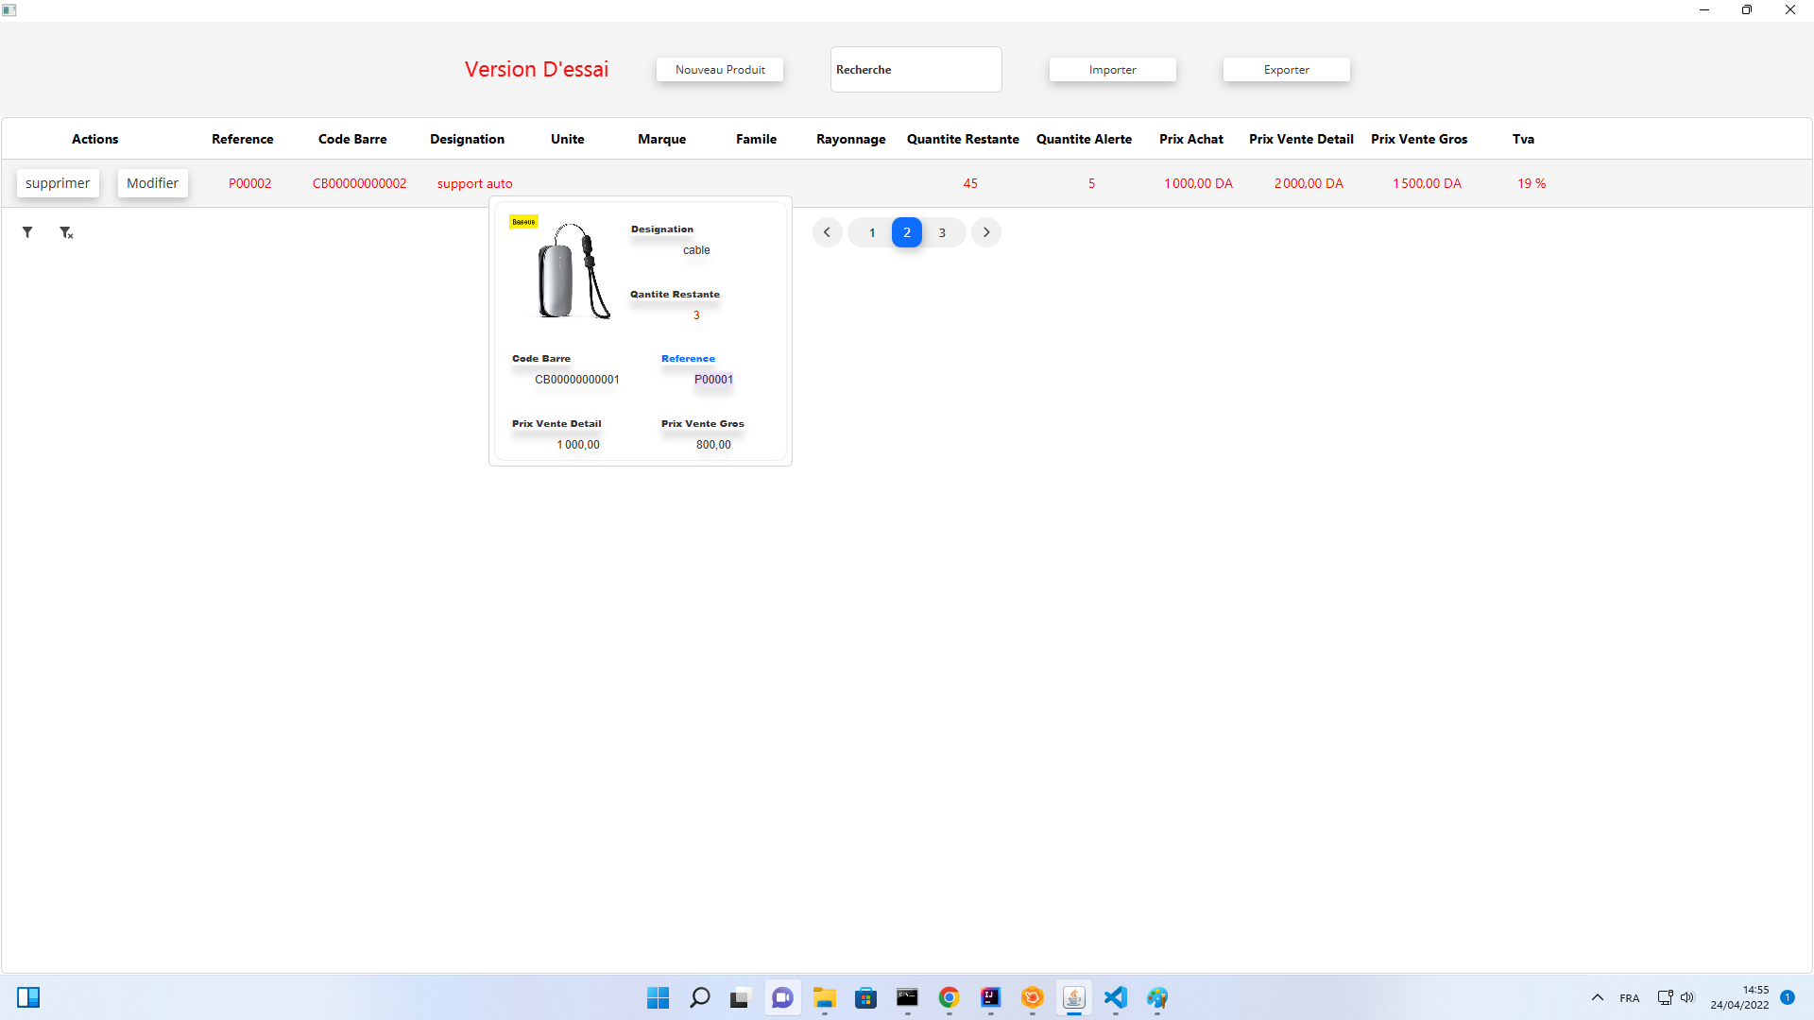Launch the Java application from the taskbar
This screenshot has height=1020, width=1814.
click(1073, 997)
